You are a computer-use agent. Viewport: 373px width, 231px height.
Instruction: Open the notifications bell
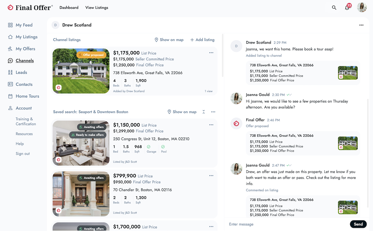[x=347, y=8]
